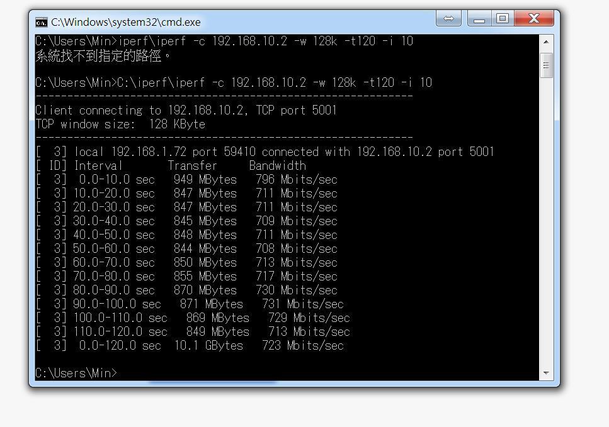This screenshot has width=609, height=427.
Task: Click the '729 Mbits/sec' bandwidth value
Action: tap(309, 318)
